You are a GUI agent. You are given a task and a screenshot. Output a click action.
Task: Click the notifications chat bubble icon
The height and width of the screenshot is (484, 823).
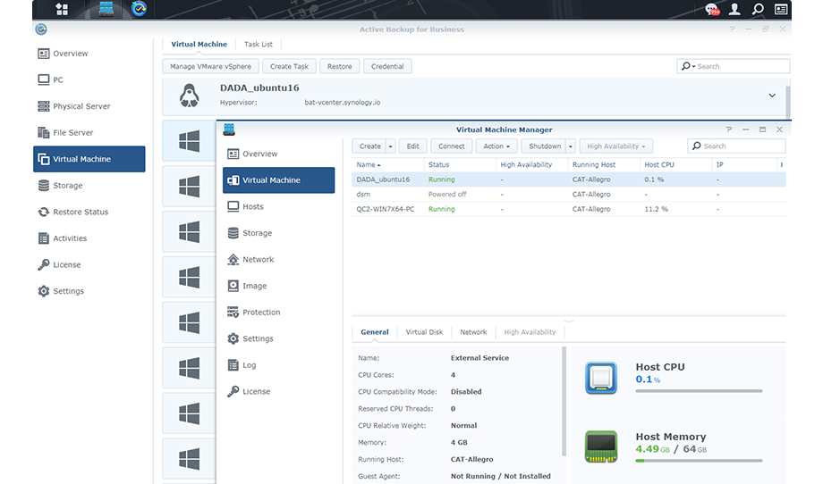click(712, 10)
